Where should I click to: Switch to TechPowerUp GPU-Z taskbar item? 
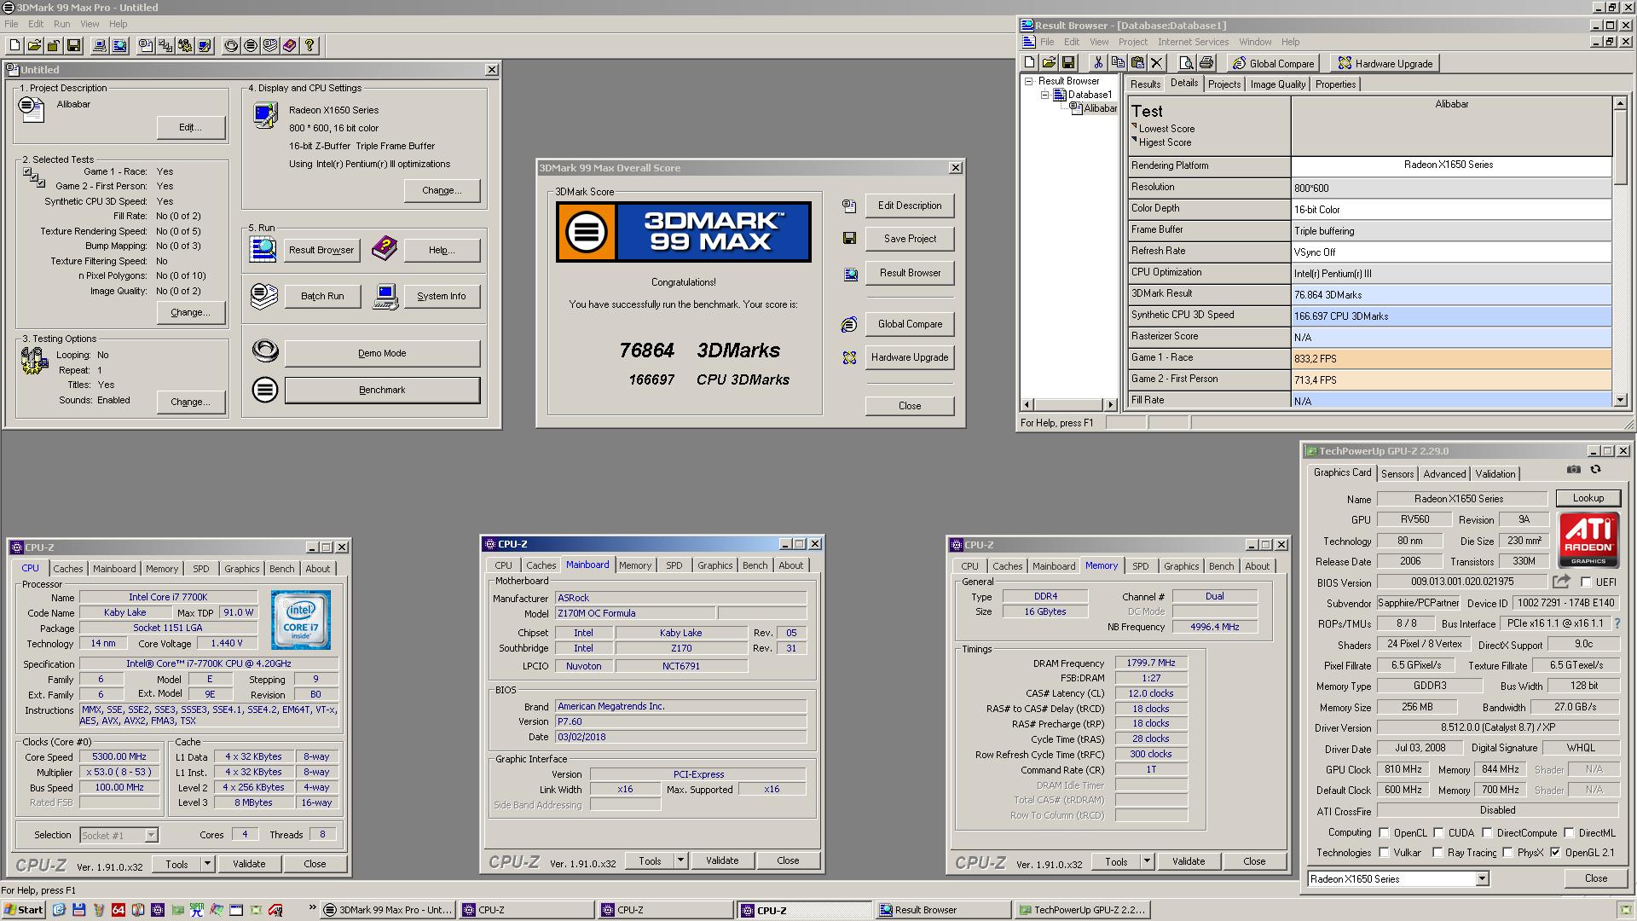pos(1083,910)
